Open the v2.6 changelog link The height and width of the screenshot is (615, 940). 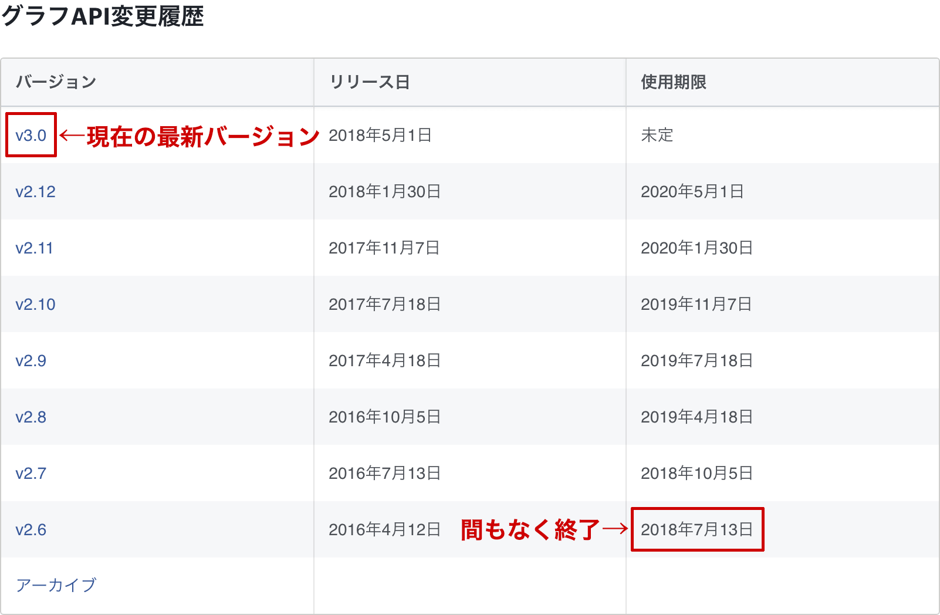[31, 530]
